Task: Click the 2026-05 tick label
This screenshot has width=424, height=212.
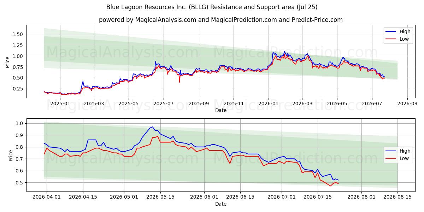Action: click(337, 104)
